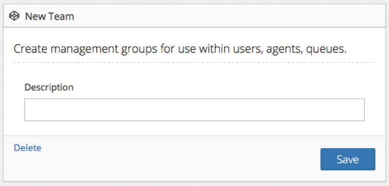This screenshot has width=389, height=186.
Task: Click the word "agents" in the instructions
Action: [282, 49]
